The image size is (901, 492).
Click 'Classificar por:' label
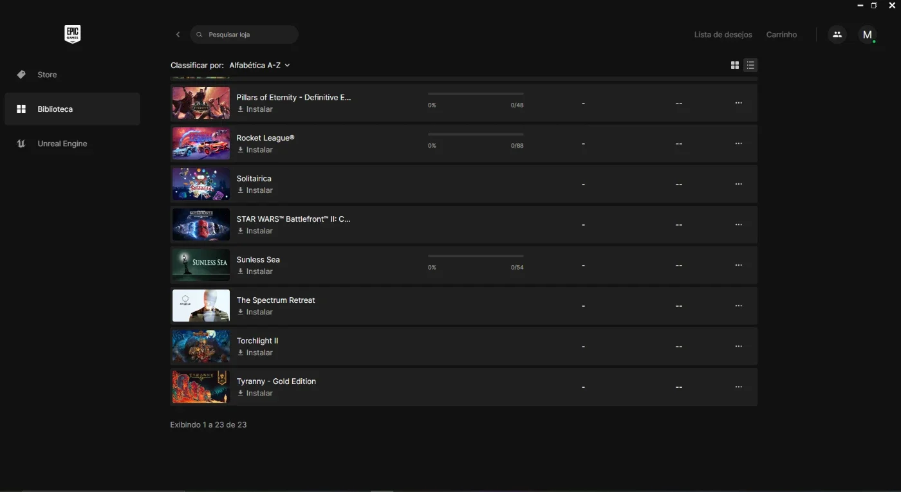[x=197, y=66]
